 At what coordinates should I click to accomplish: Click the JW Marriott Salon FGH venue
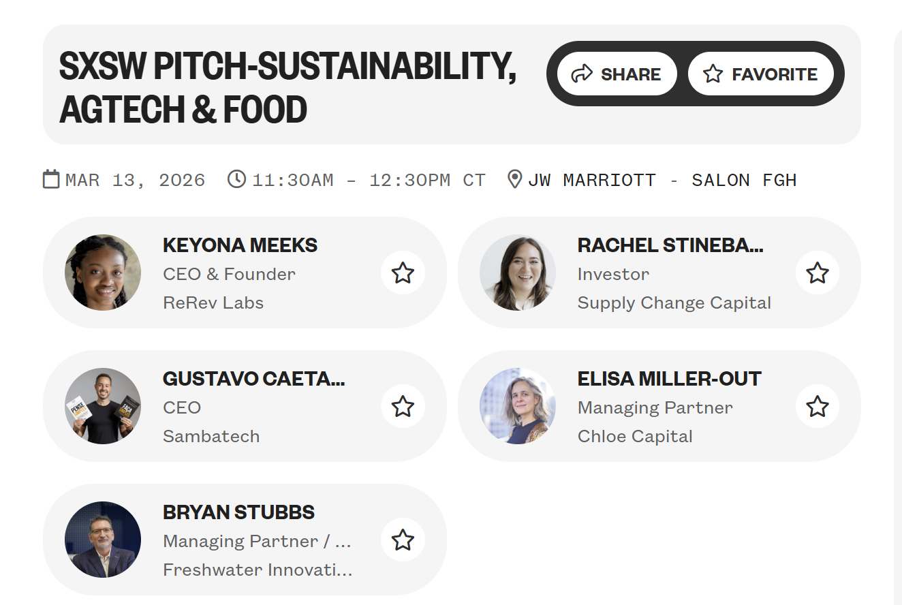point(662,180)
